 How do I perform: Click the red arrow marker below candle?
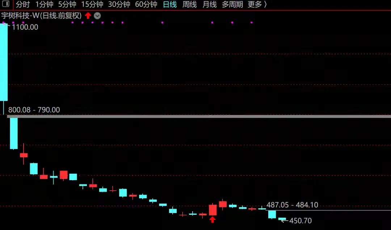click(x=213, y=220)
